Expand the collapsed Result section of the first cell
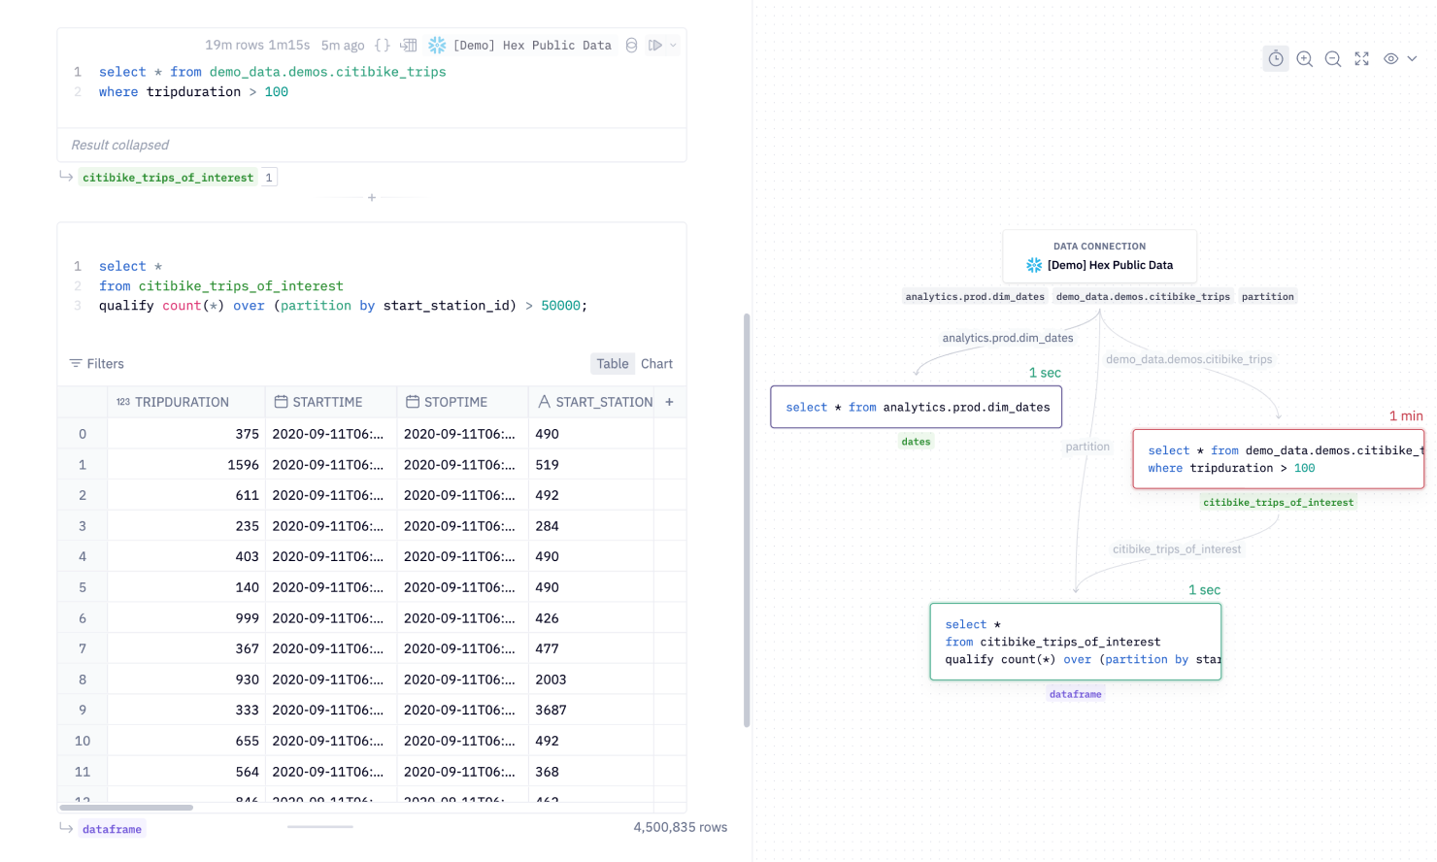 click(119, 145)
